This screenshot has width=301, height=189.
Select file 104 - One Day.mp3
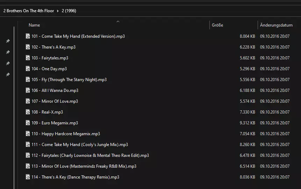coord(49,69)
